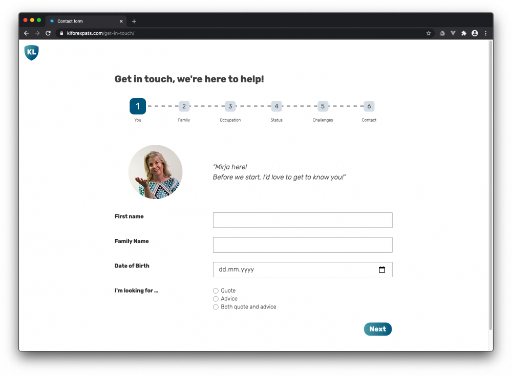Open the calendar picker in Date of Birth
512x376 pixels.
(x=381, y=270)
